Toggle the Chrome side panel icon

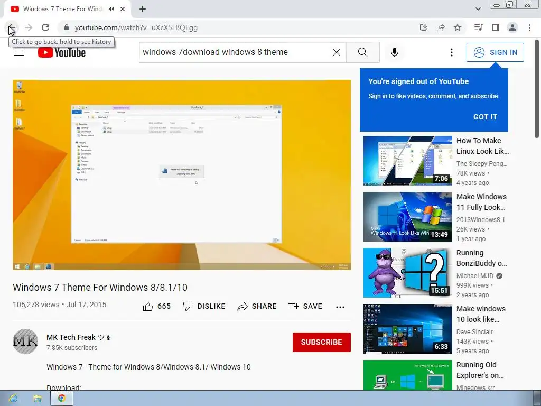[496, 27]
